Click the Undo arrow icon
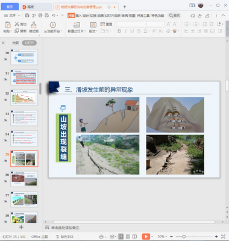The height and width of the screenshot is (241, 229). 54,16
